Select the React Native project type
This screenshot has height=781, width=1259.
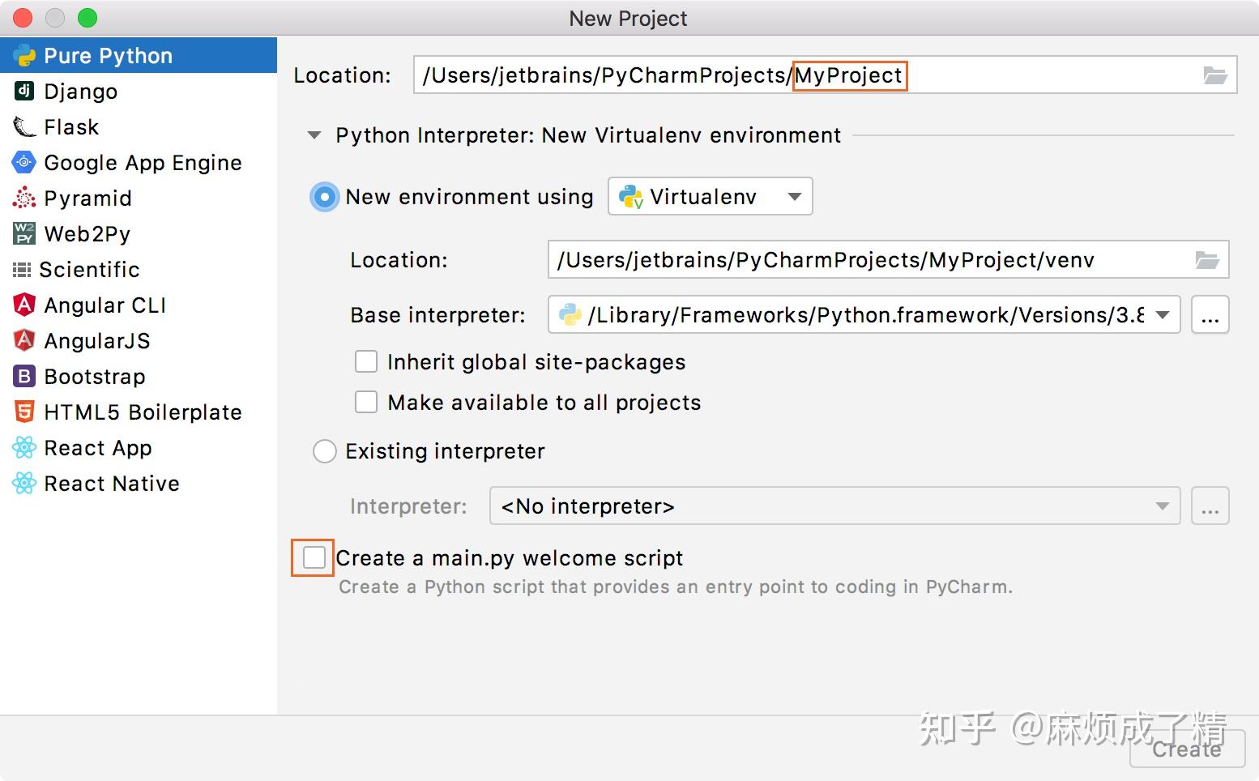pos(111,483)
